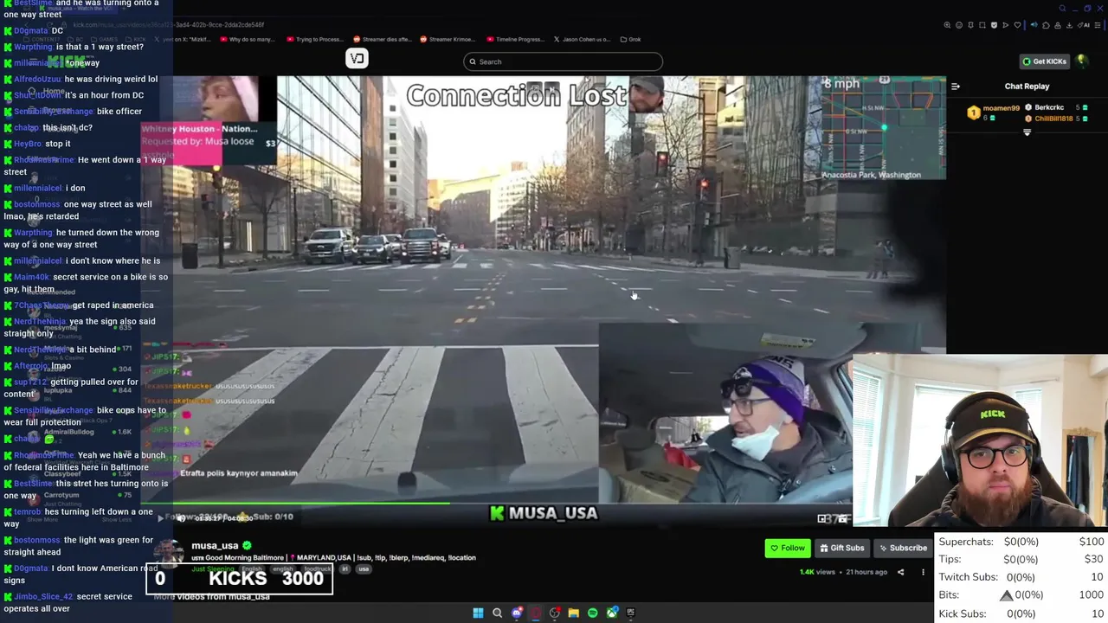This screenshot has height=623, width=1108.
Task: Subscribe to musa_usa
Action: (903, 548)
